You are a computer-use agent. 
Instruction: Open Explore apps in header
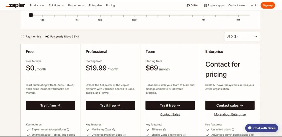(x=214, y=6)
